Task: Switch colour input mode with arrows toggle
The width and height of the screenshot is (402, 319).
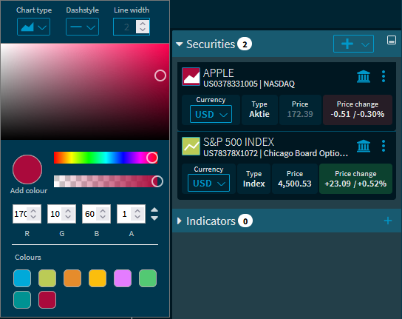Action: 154,214
